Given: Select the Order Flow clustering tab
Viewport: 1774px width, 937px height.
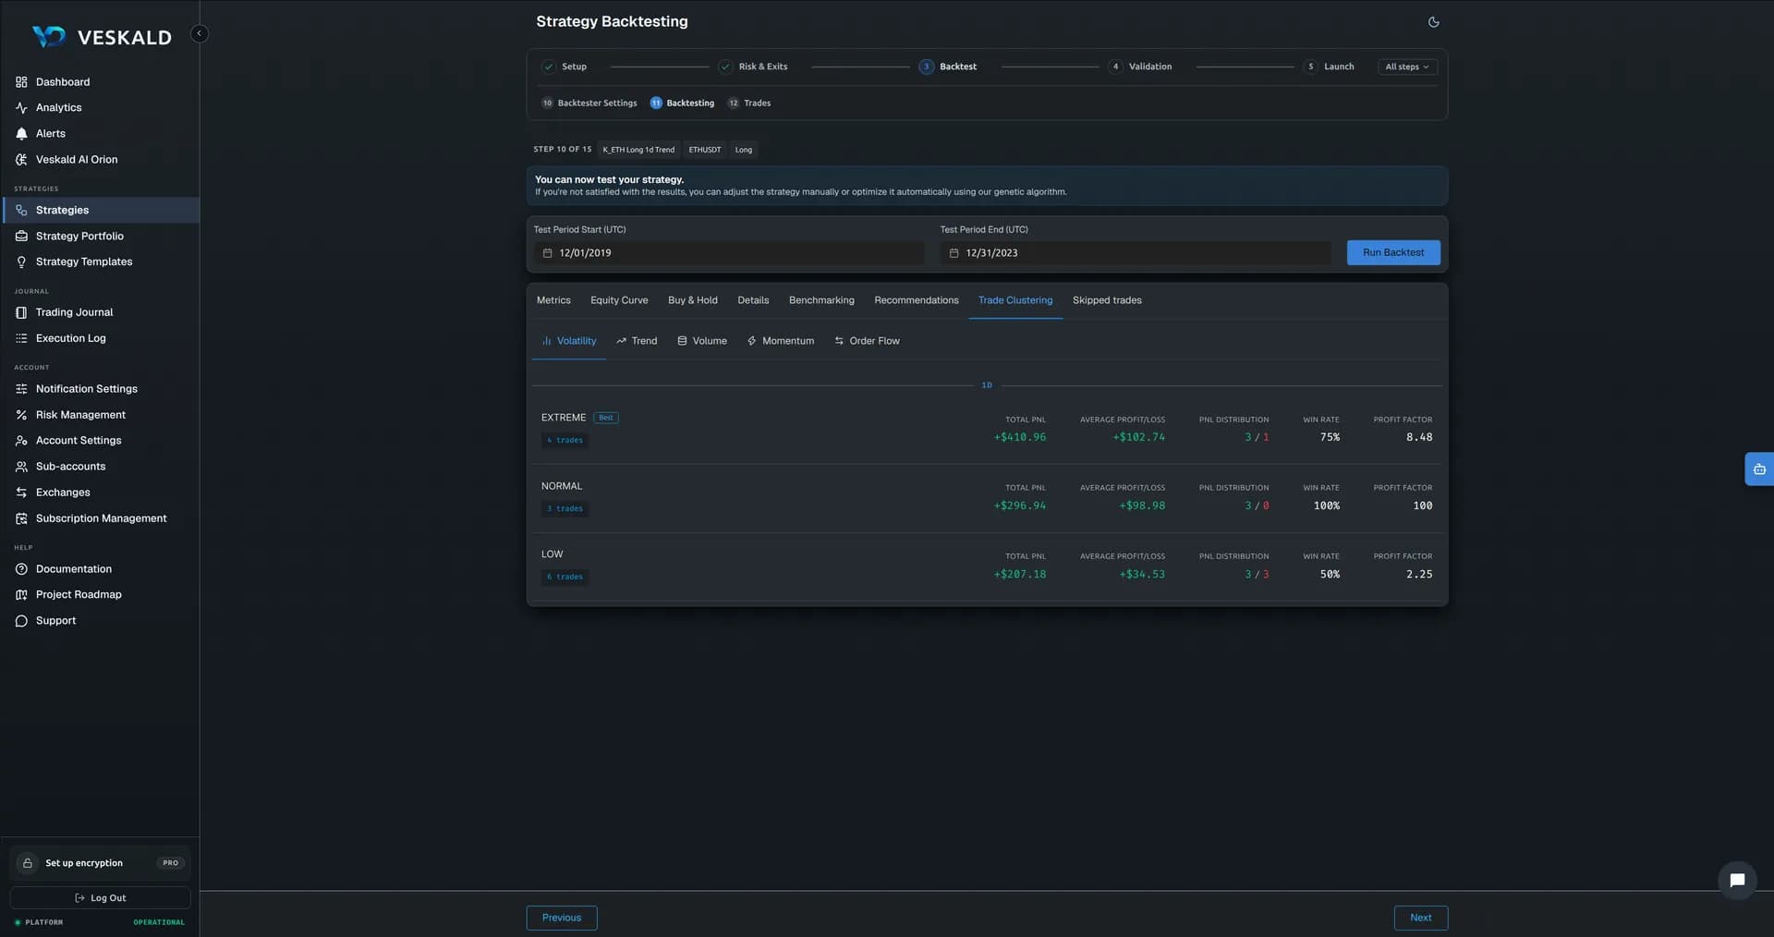Looking at the screenshot, I should [867, 341].
